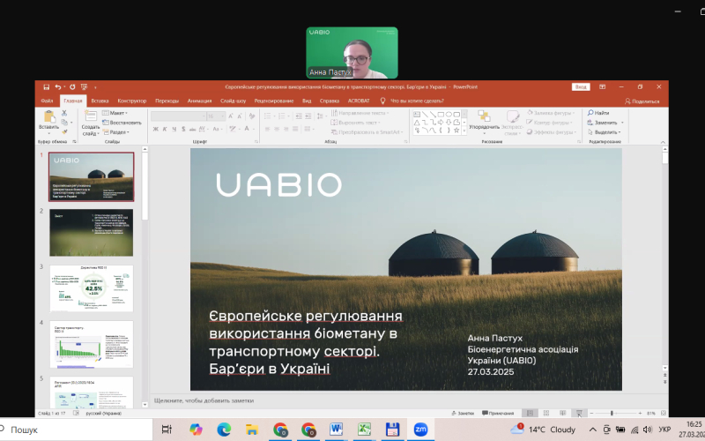Screen dimensions: 705x441
Task: Switch to the Конструктор ribbon tab
Action: coord(132,101)
